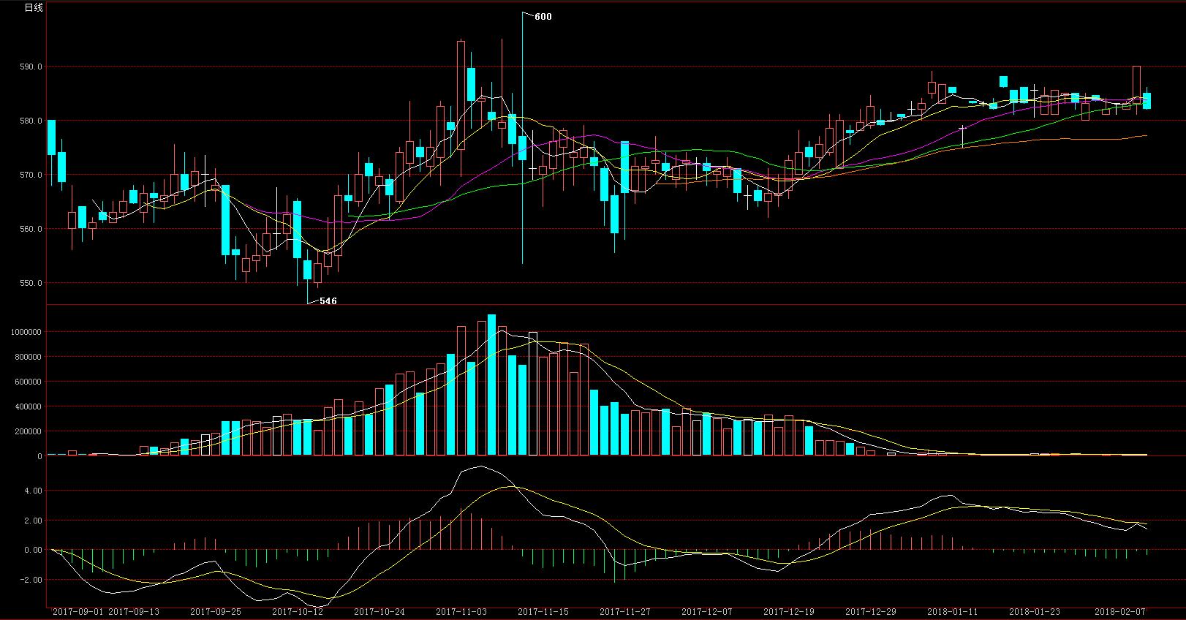1186x620 pixels.
Task: Click the 400000 volume axis label
Action: (x=29, y=407)
